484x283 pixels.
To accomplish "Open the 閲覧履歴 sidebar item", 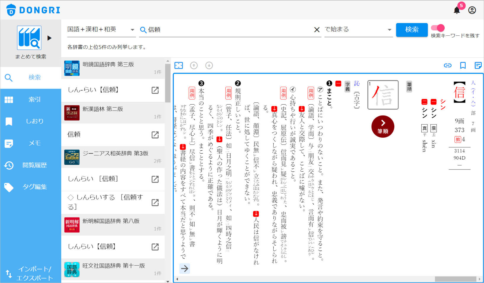I will tap(31, 165).
